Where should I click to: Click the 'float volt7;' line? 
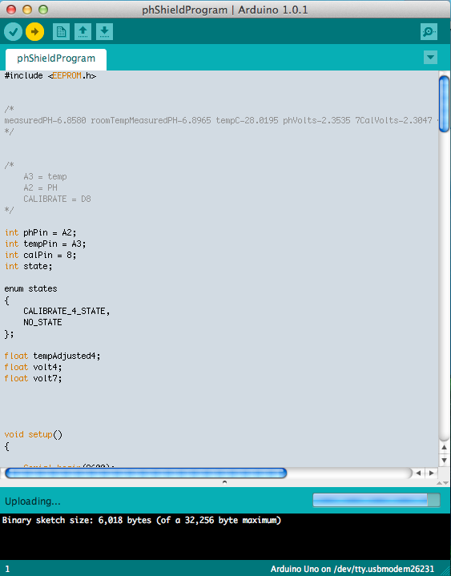[x=33, y=378]
